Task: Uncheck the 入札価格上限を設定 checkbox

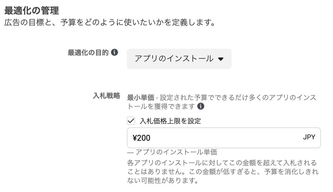Action: (131, 121)
